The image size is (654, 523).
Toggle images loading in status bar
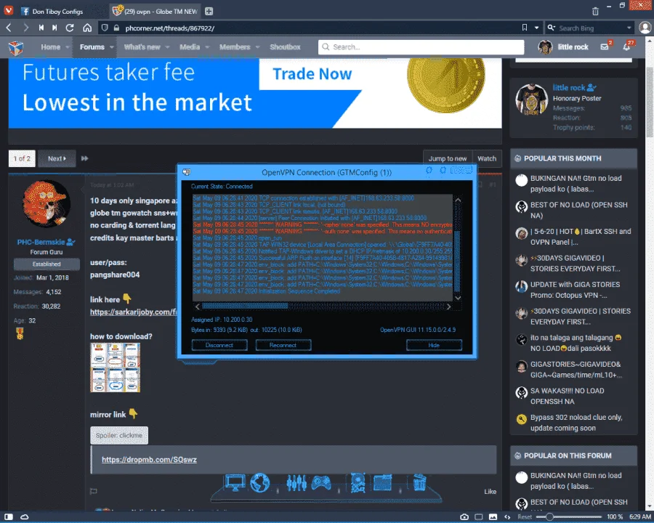click(493, 516)
